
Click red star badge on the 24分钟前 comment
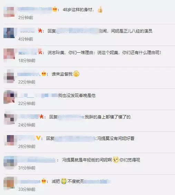tap(41, 117)
